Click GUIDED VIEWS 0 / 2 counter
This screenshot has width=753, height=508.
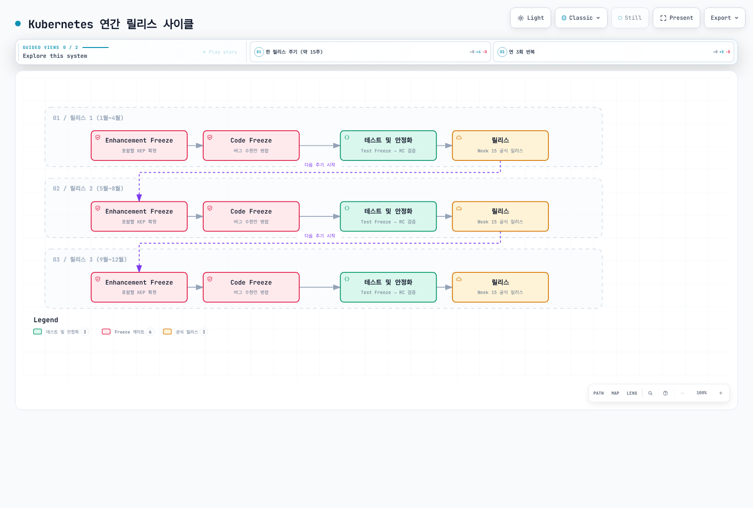pyautogui.click(x=50, y=48)
